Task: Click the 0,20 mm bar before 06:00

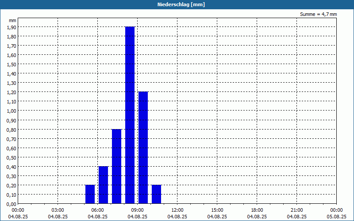Action: (90, 194)
